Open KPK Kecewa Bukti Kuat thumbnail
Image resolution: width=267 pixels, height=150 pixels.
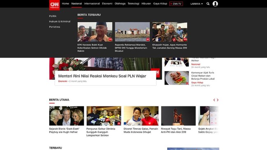pos(95,32)
